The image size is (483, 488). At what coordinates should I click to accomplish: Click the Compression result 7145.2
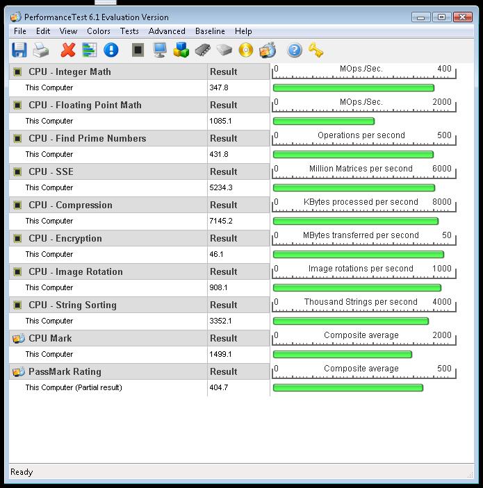click(x=221, y=221)
